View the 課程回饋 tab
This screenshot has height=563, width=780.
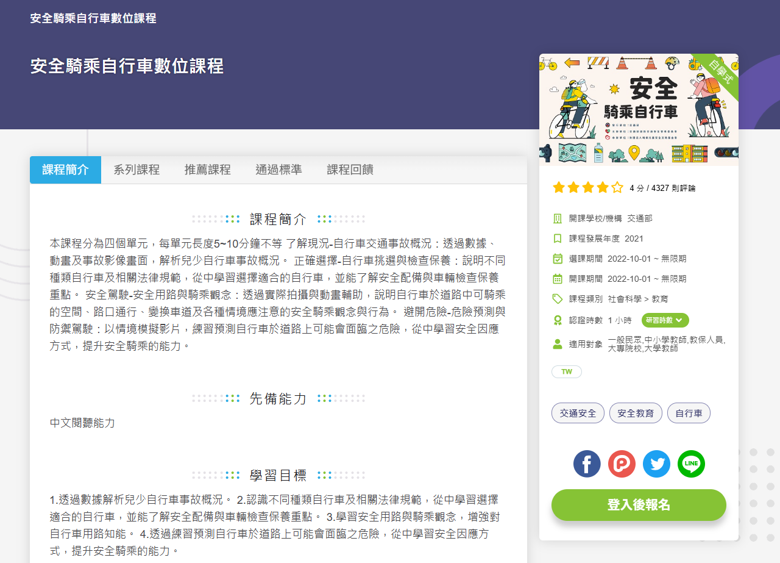(x=350, y=170)
